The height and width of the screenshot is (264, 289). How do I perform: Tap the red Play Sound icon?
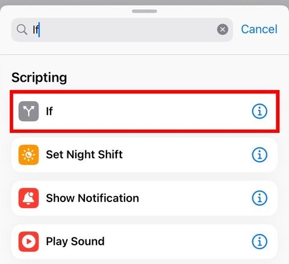tap(29, 241)
